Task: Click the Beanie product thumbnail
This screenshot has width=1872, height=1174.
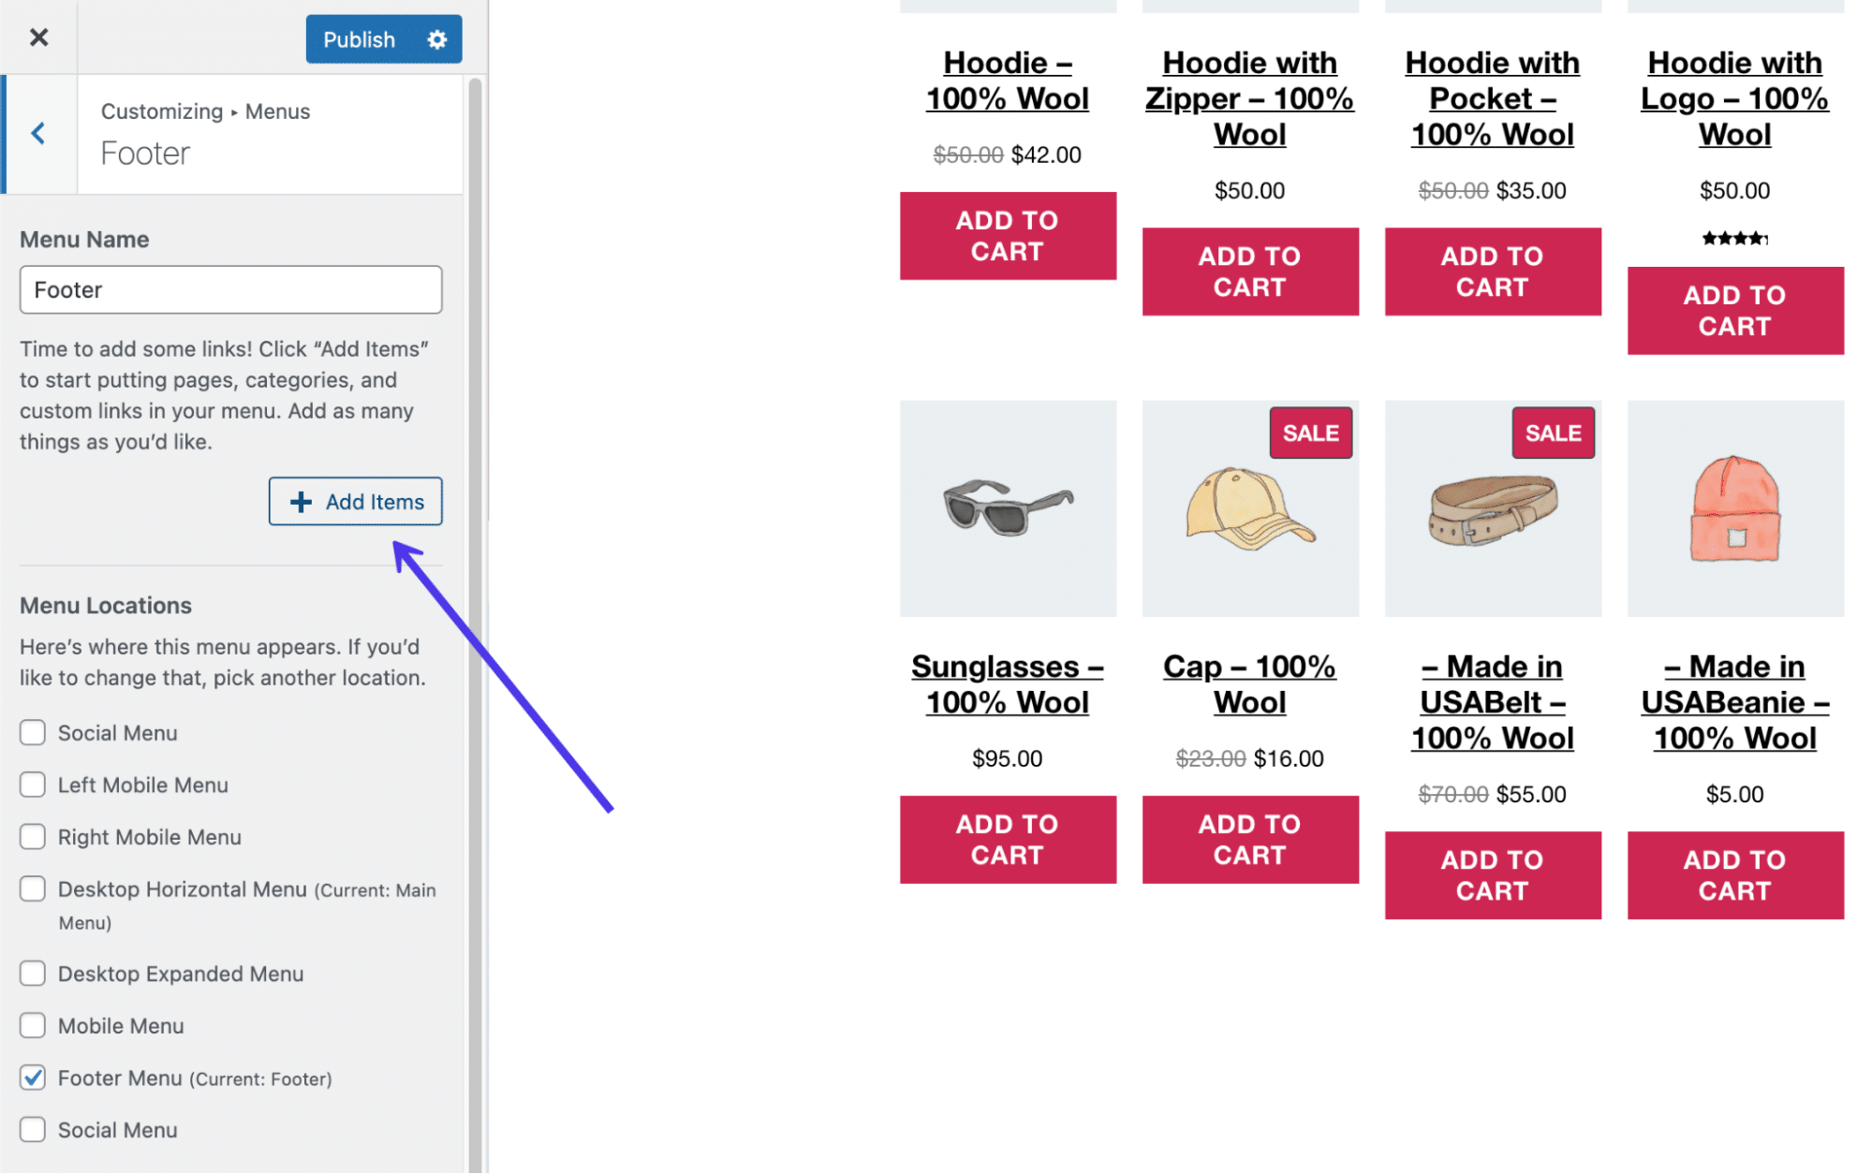Action: pyautogui.click(x=1734, y=508)
